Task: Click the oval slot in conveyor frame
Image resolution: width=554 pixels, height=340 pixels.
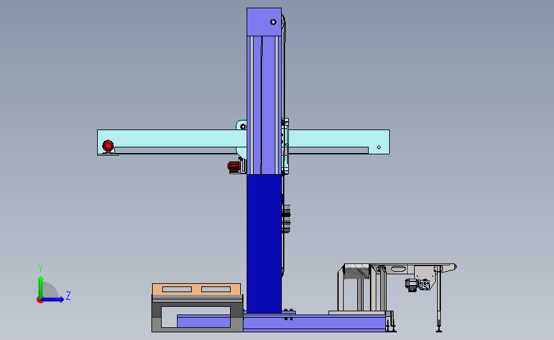Action: [x=398, y=269]
